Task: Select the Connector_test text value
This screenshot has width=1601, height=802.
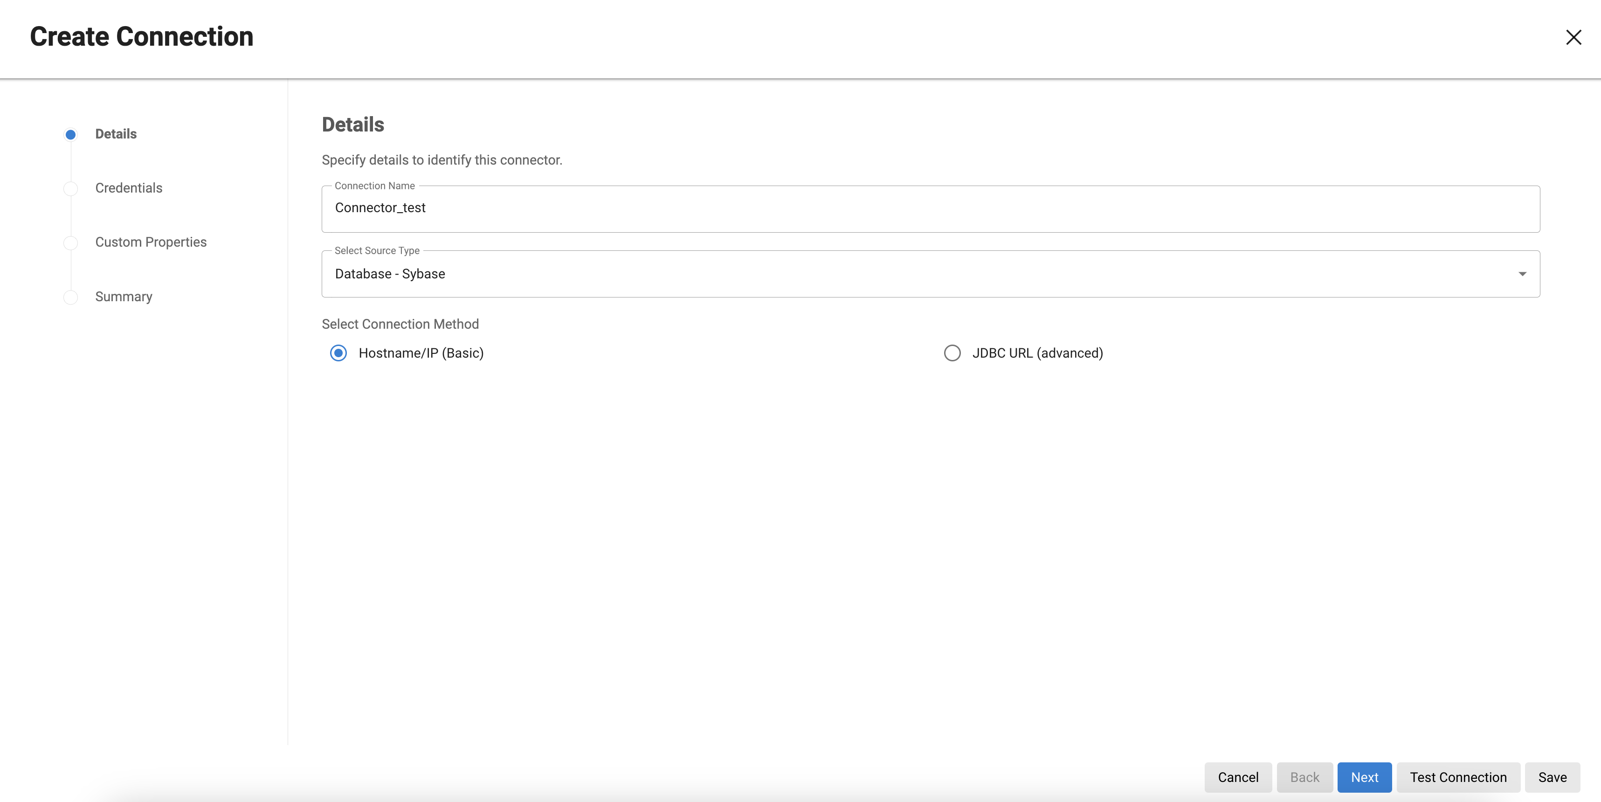Action: (x=380, y=207)
